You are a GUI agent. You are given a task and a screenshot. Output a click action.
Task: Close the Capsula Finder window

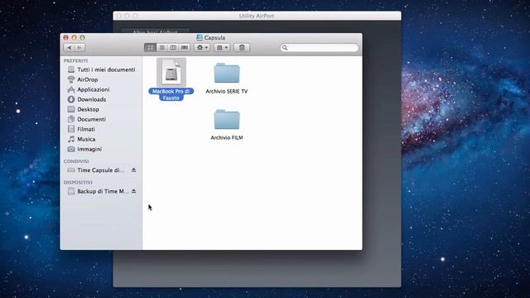(66, 37)
